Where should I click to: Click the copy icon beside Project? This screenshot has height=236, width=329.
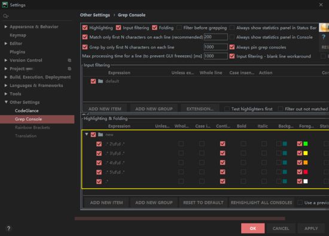click(69, 69)
